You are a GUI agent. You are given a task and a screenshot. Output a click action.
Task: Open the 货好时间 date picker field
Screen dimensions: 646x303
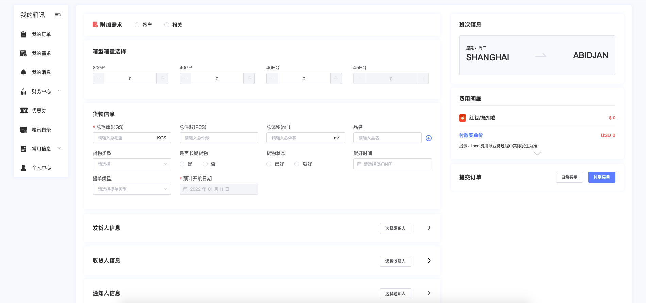coord(393,164)
